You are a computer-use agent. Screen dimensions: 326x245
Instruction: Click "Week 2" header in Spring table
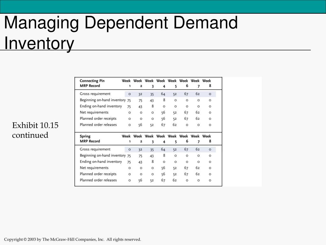(x=138, y=138)
